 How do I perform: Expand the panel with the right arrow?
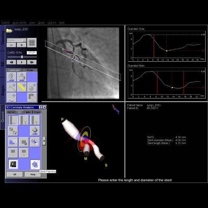click(44, 141)
